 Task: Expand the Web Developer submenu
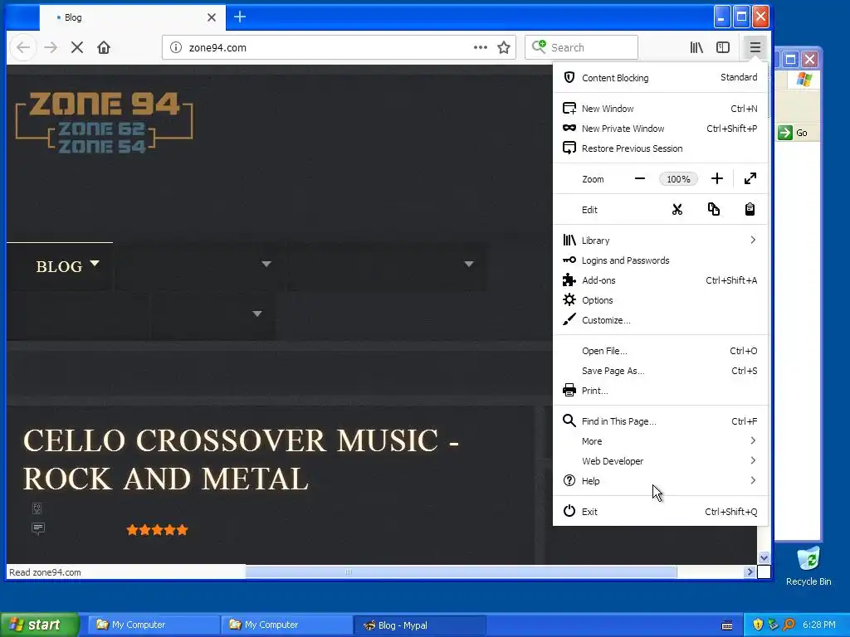point(660,461)
